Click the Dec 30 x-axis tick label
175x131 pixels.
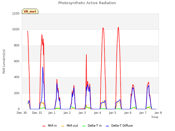(x=22, y=113)
